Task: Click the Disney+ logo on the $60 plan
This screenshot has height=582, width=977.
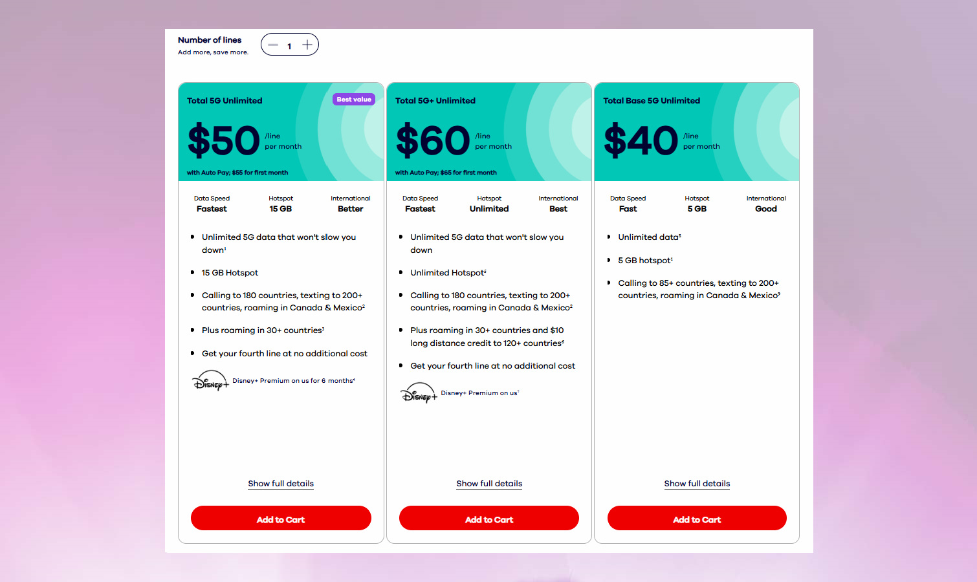Action: (418, 393)
